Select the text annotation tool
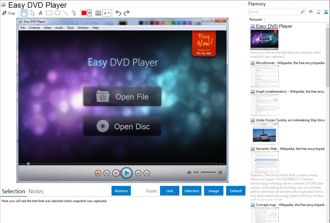This screenshot has height=223, width=330. tap(40, 13)
